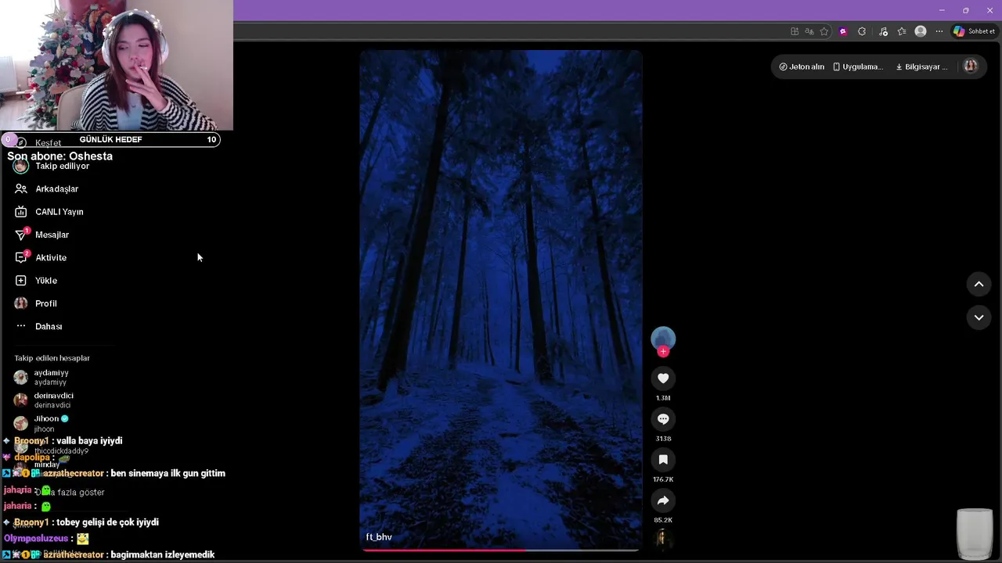This screenshot has height=563, width=1002.
Task: Click the ft_bhv creator name on the video
Action: pos(379,537)
